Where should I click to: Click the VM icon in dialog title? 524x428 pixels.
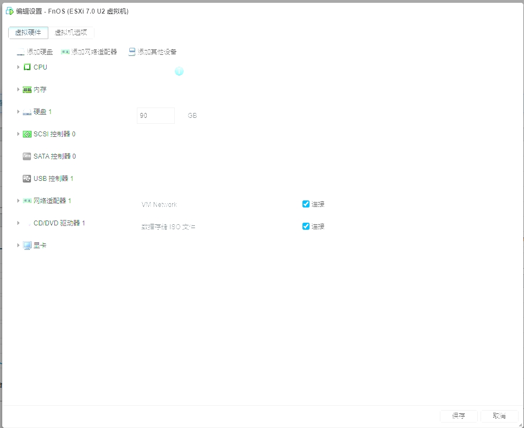click(10, 11)
